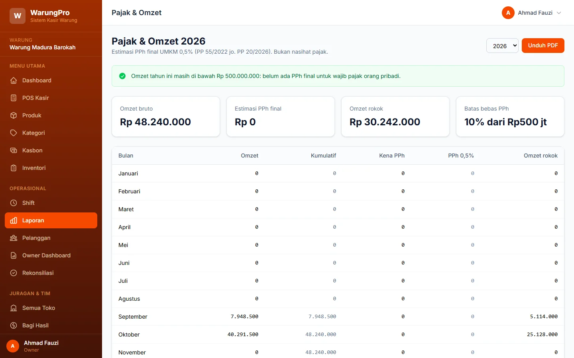Click the Rekonsiliasi check-circle icon
The height and width of the screenshot is (358, 574).
pyautogui.click(x=14, y=273)
